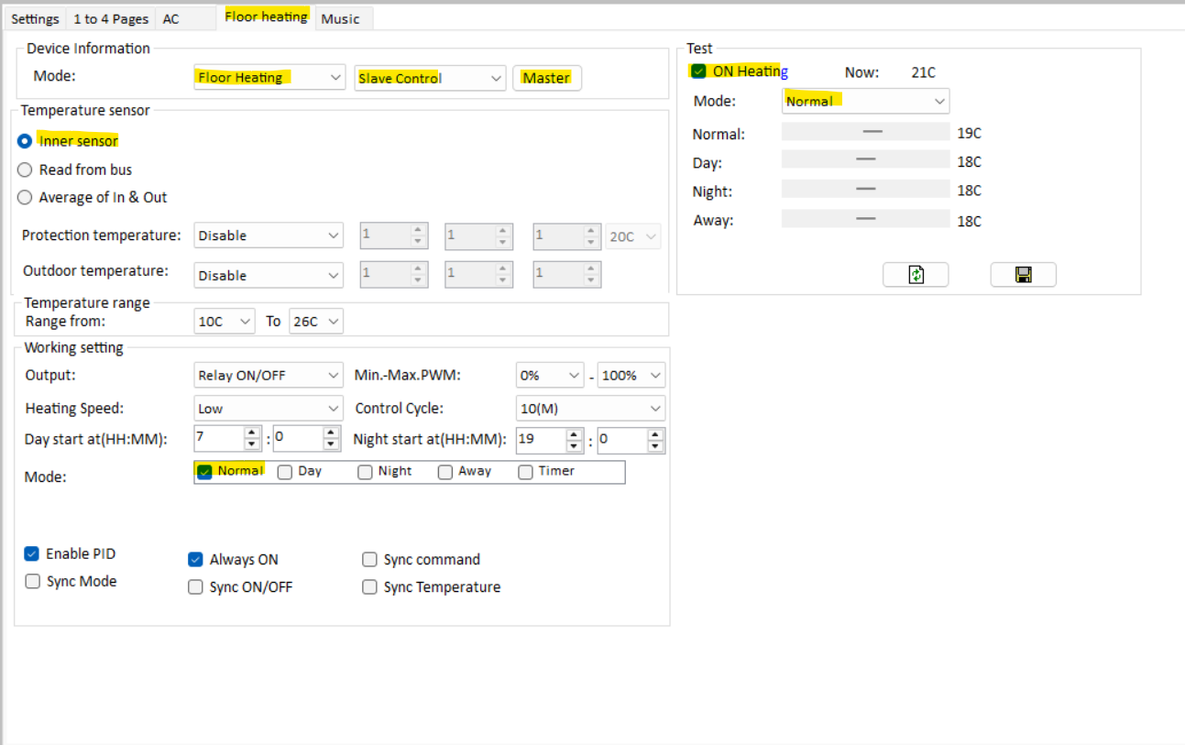
Task: Click the Master button
Action: pos(546,78)
